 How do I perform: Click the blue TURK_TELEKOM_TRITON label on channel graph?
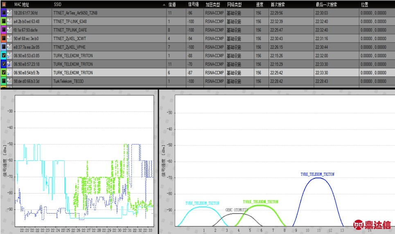[x=317, y=174]
